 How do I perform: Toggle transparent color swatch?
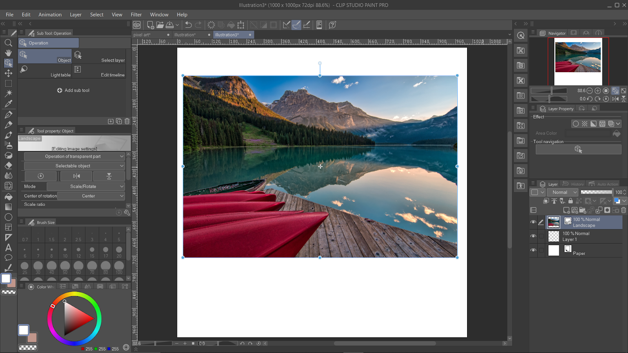(28, 348)
